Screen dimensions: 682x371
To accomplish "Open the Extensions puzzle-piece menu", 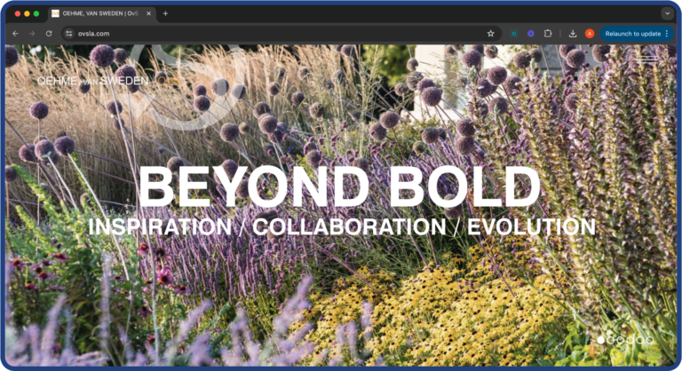I will click(x=548, y=34).
